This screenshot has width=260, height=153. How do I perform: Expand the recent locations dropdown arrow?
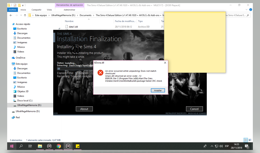pos(21,15)
